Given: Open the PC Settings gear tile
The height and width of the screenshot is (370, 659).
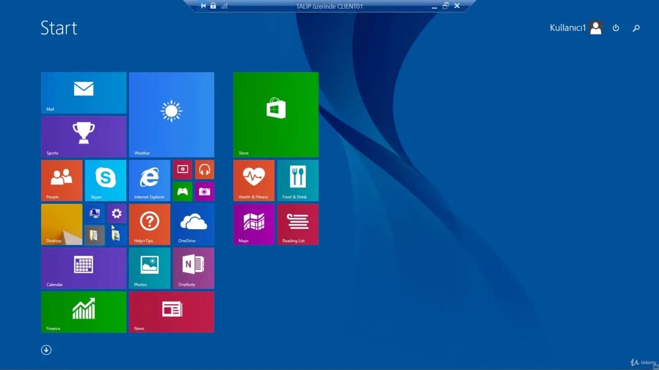Looking at the screenshot, I should [x=116, y=213].
